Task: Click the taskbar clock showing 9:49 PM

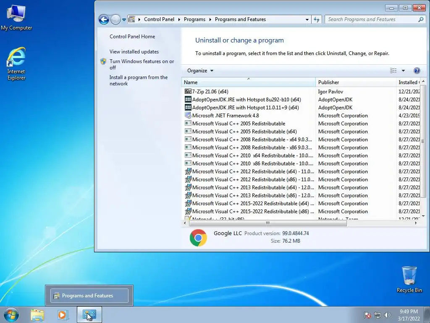Action: tap(409, 315)
